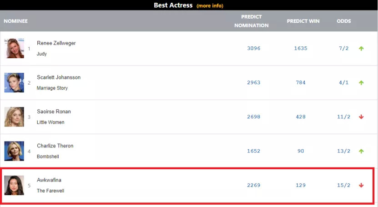
Task: Click the green up arrow for Renee Zellweger
Action: pyautogui.click(x=361, y=48)
